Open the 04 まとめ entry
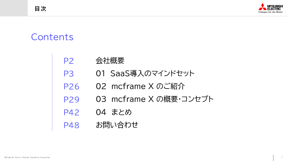This screenshot has width=287, height=161. click(x=114, y=112)
